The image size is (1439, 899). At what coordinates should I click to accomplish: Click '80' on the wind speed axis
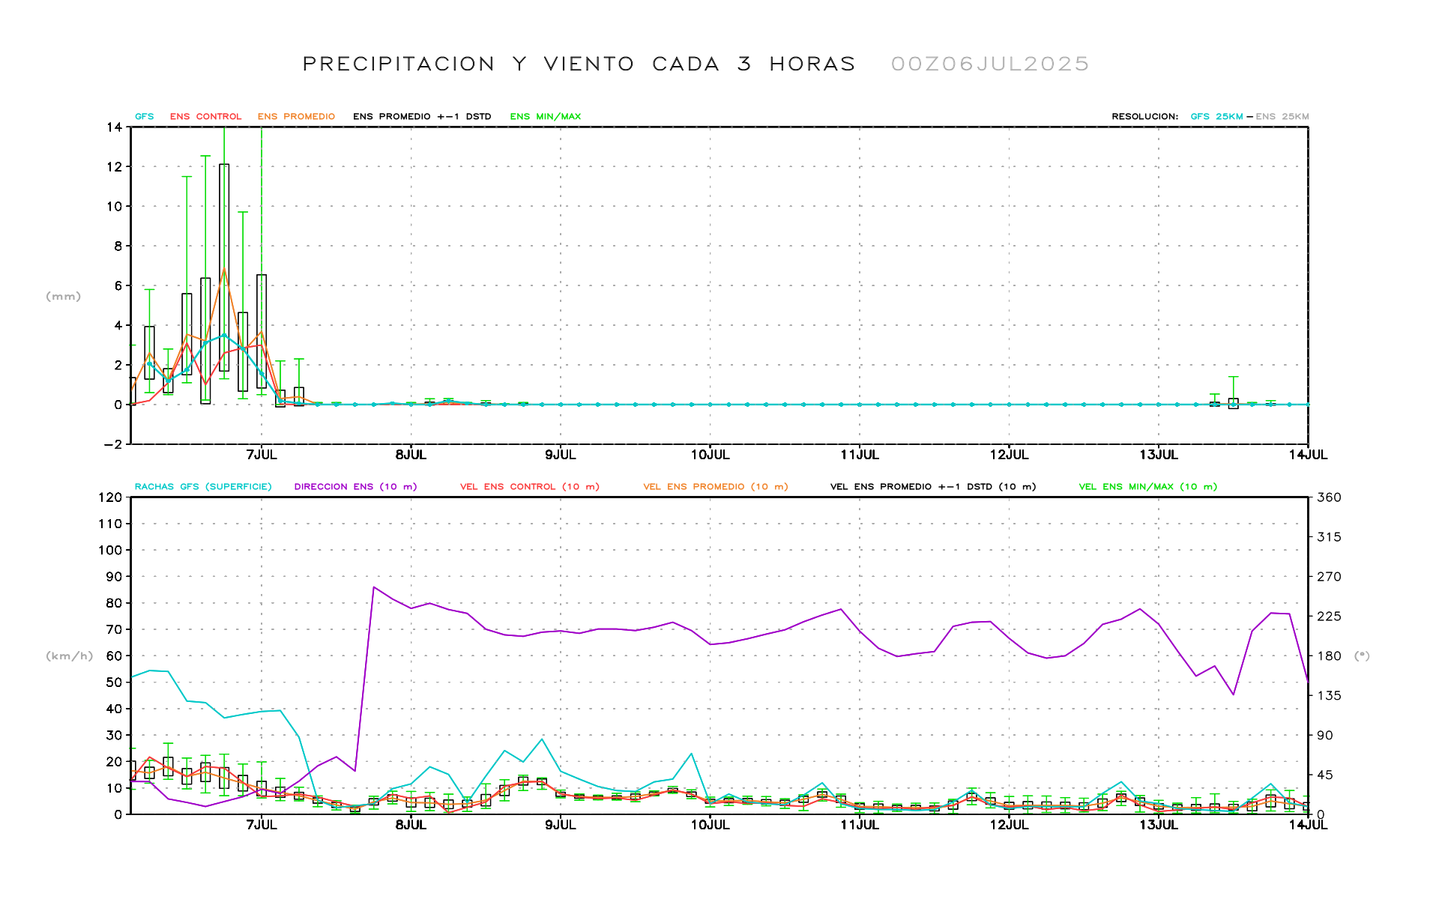pos(114,603)
